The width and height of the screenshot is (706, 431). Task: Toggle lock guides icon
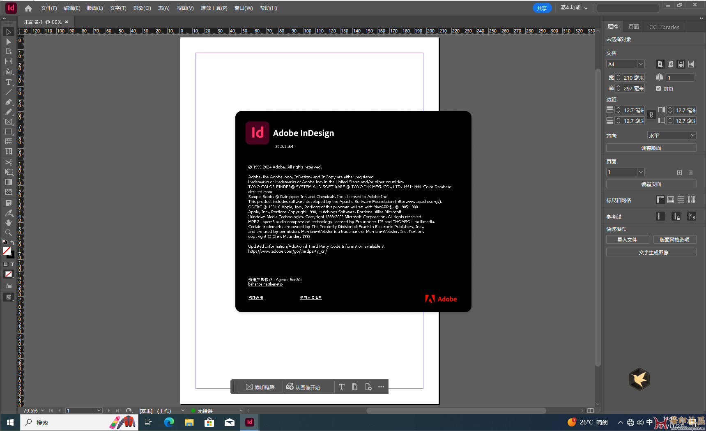pos(676,217)
